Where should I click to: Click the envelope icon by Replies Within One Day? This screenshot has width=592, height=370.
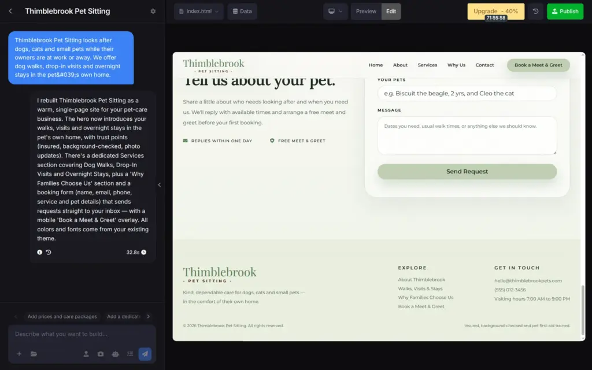tap(186, 140)
